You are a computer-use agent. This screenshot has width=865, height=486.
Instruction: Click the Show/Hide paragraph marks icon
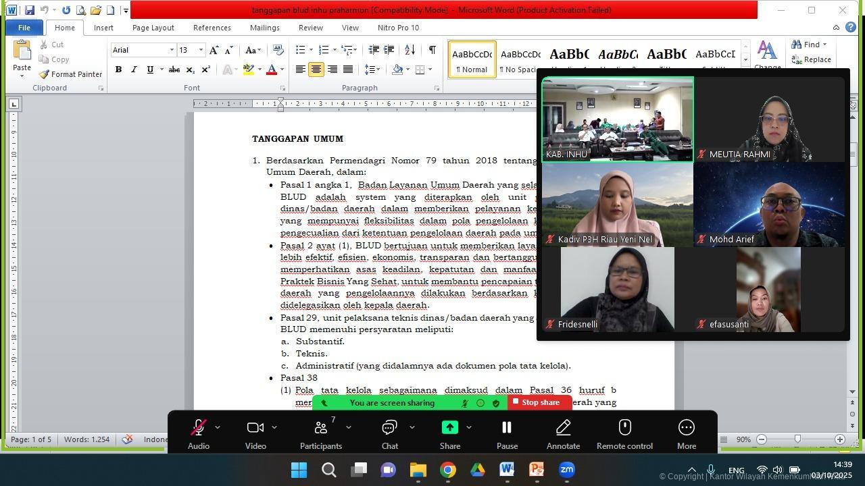(432, 50)
